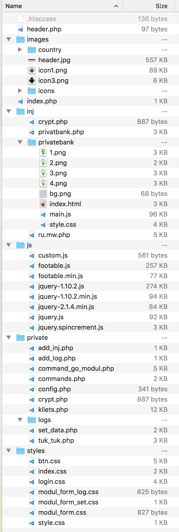Select the Firefox icon of index.html
The width and height of the screenshot is (179, 532).
pyautogui.click(x=43, y=204)
